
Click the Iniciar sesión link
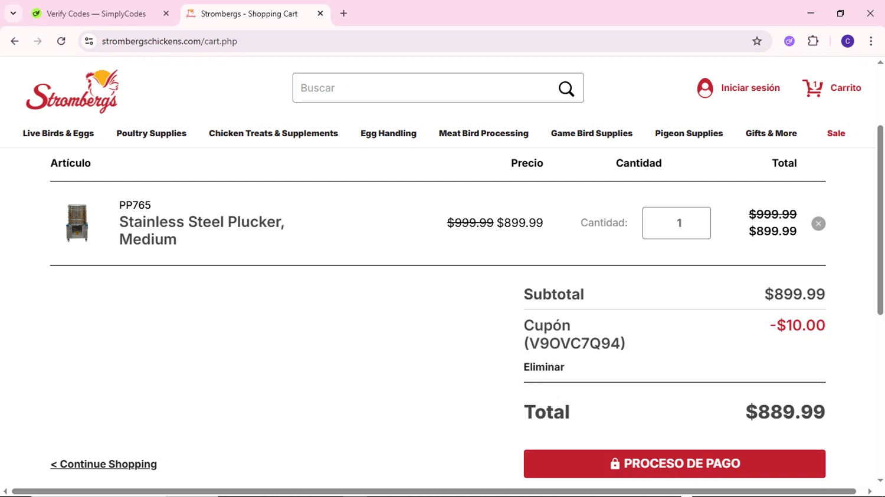click(750, 88)
